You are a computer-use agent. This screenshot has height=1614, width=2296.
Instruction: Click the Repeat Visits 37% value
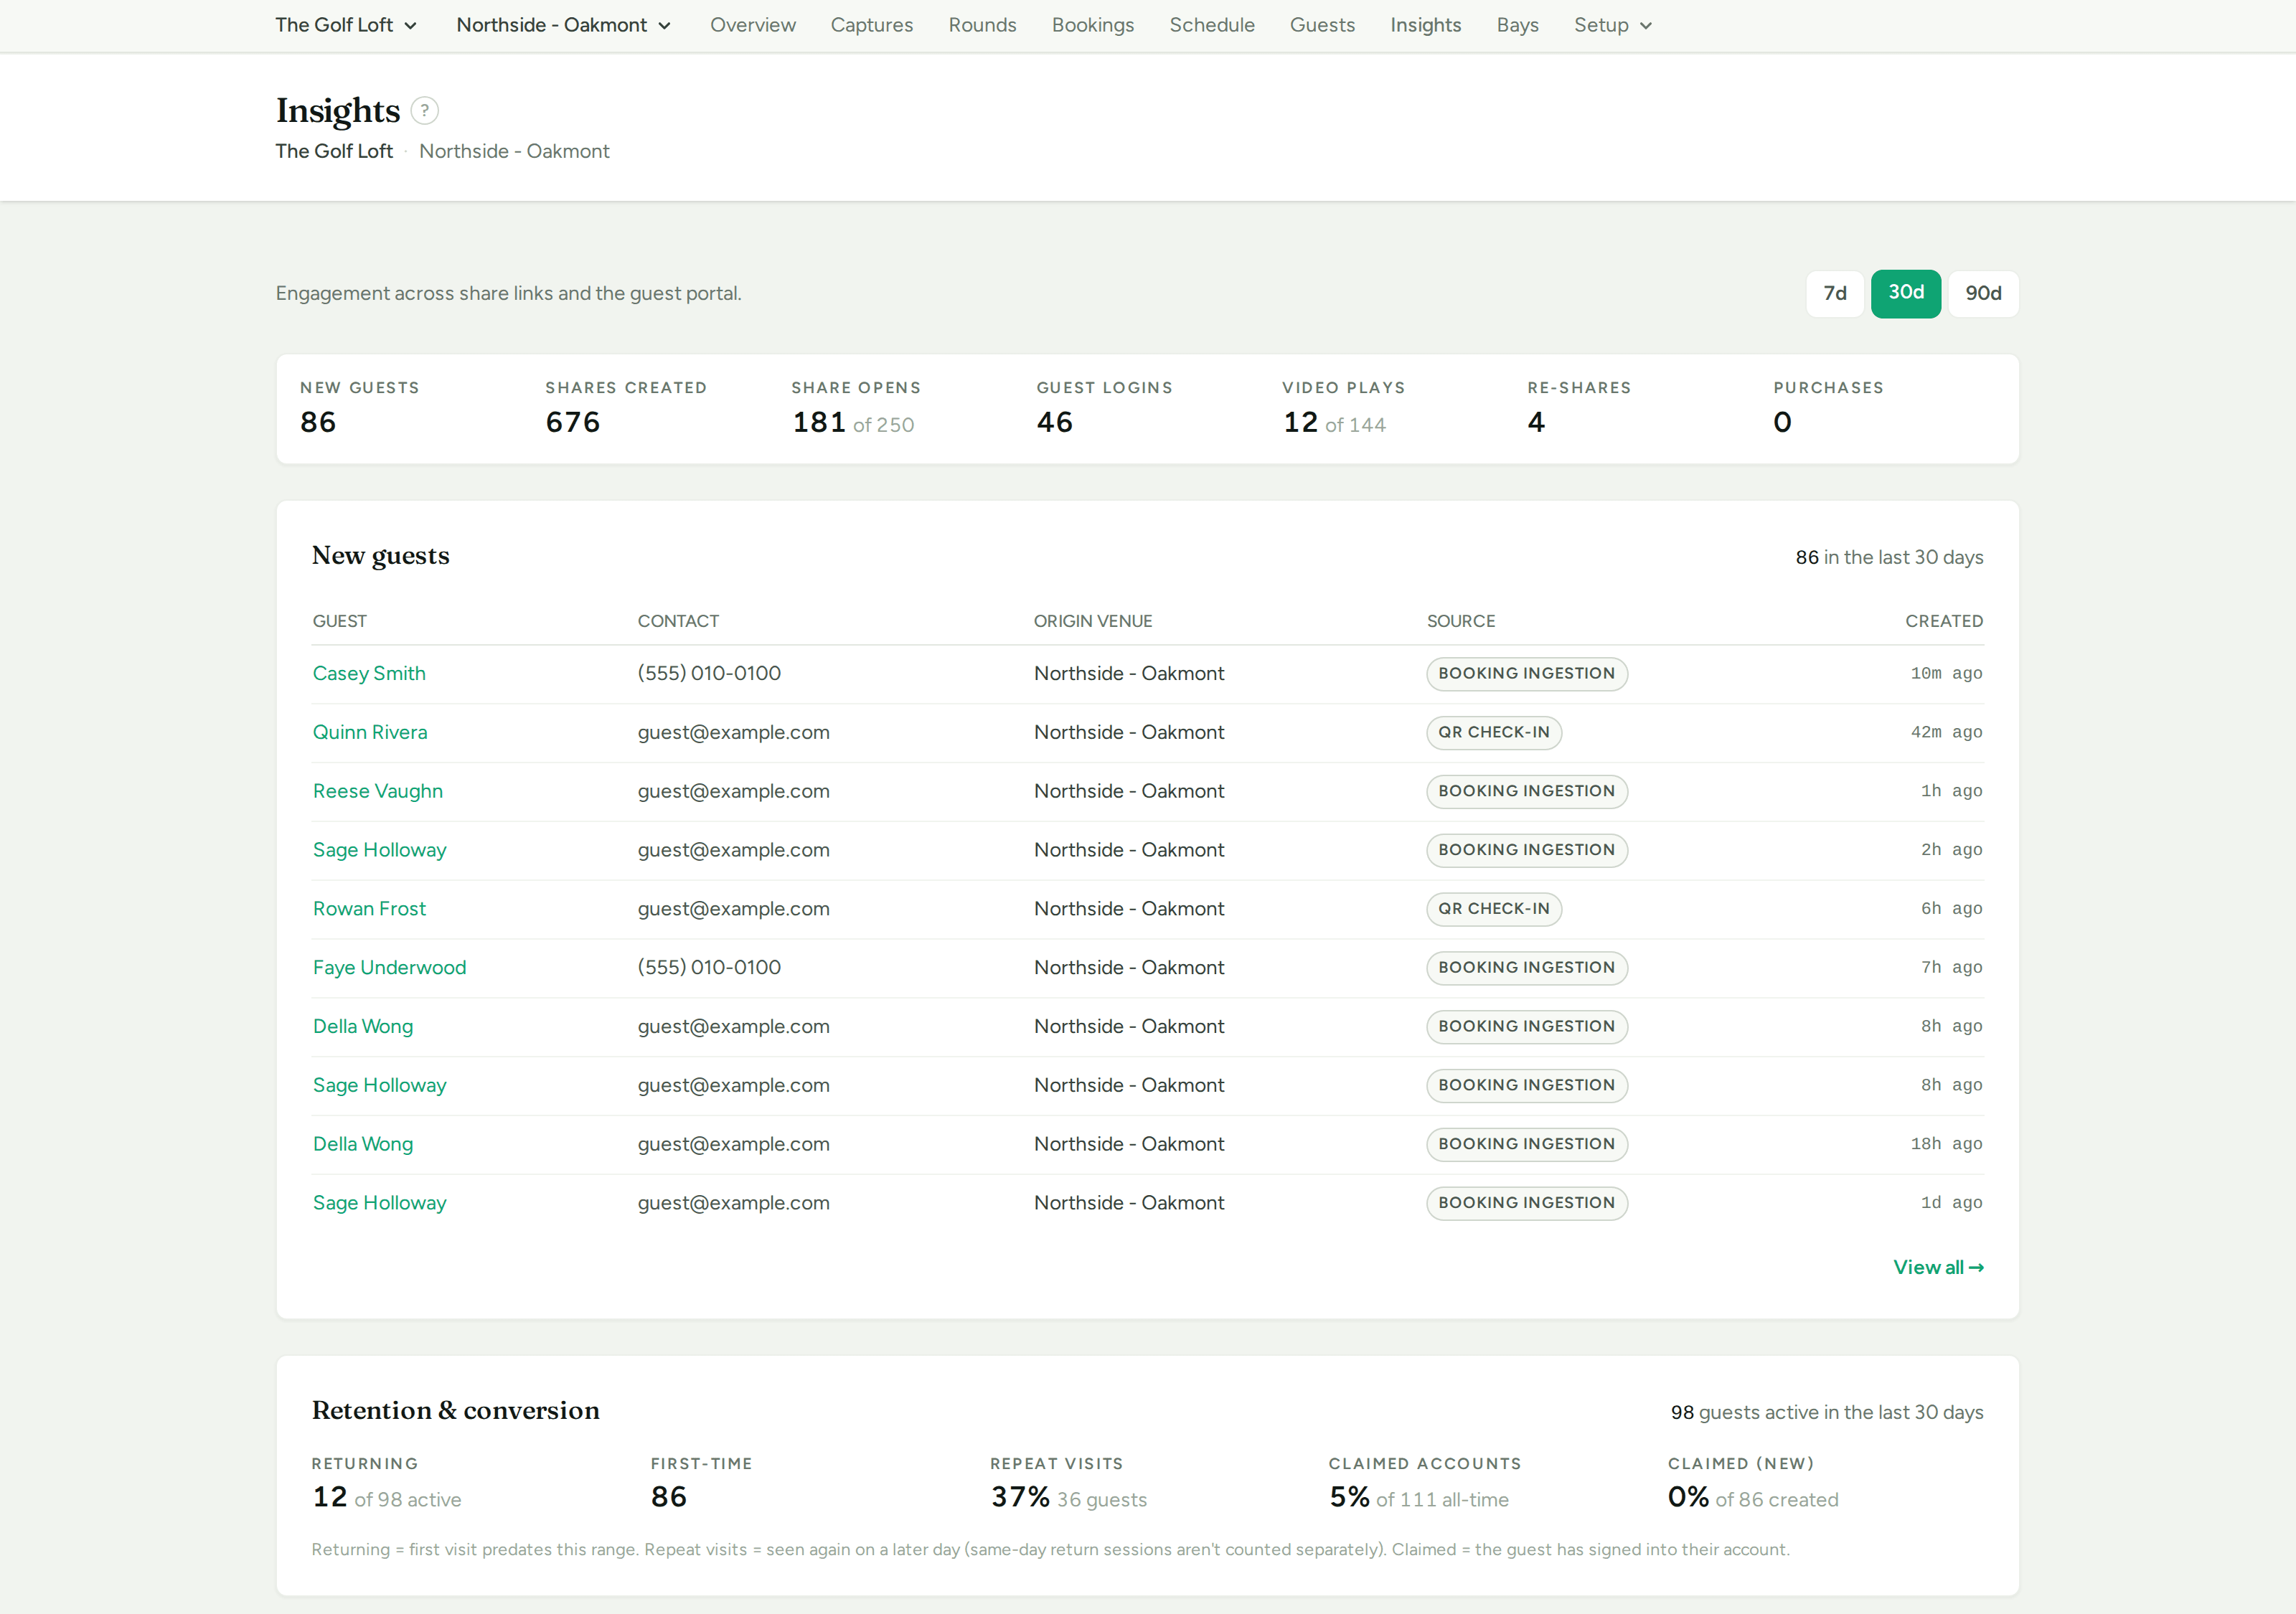(x=1020, y=1497)
